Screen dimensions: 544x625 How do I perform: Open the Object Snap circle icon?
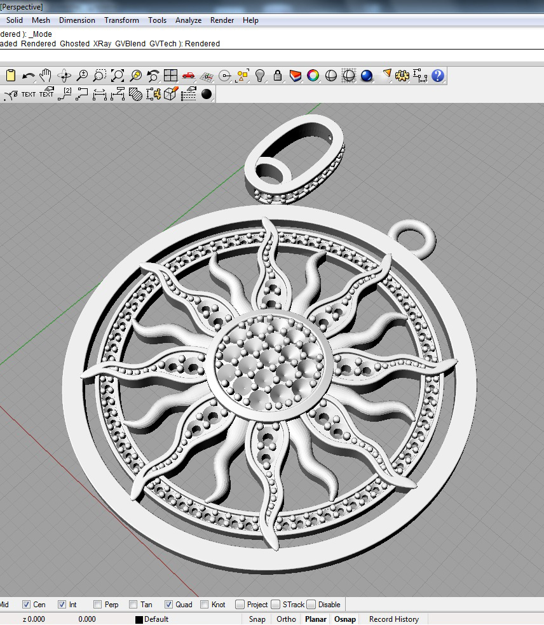tap(225, 76)
